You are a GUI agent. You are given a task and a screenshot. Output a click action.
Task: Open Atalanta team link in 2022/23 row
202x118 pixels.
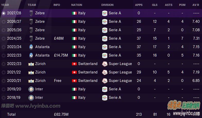[x=42, y=55]
